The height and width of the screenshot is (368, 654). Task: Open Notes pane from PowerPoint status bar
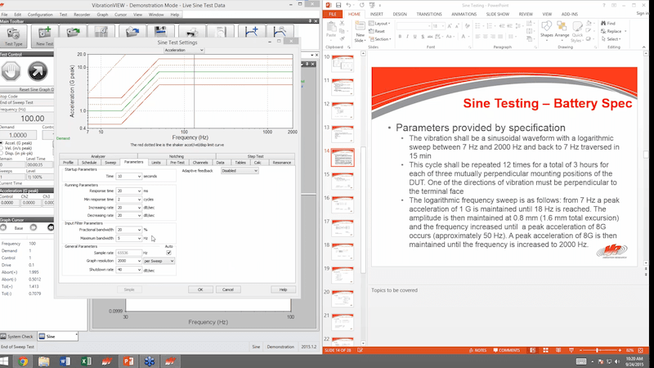pyautogui.click(x=478, y=351)
